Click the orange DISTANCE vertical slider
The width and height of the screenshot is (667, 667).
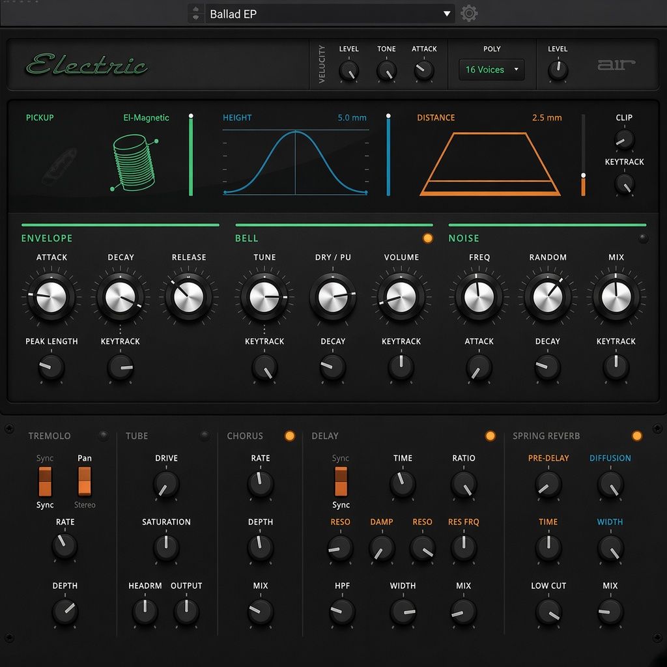coord(583,155)
